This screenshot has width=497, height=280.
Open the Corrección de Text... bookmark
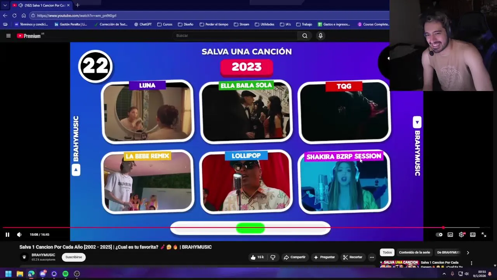(x=111, y=24)
